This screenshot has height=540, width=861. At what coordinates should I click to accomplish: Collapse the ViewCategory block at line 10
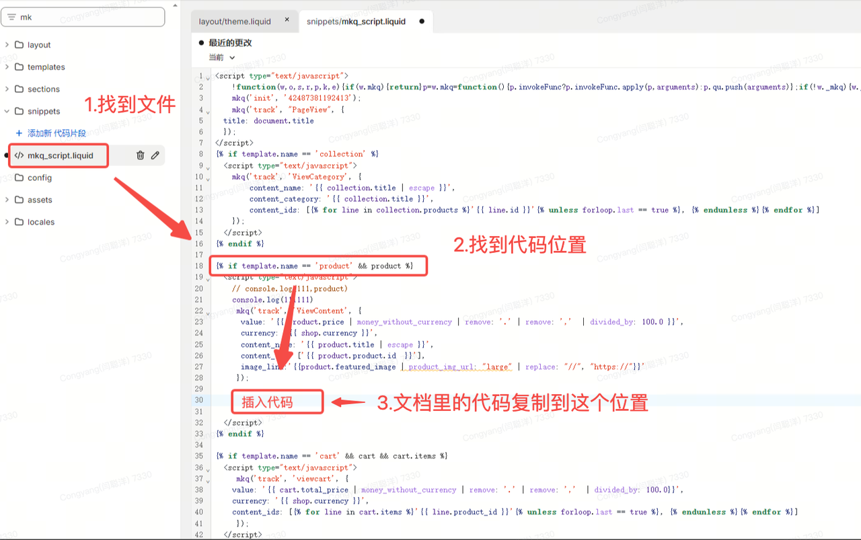point(208,179)
